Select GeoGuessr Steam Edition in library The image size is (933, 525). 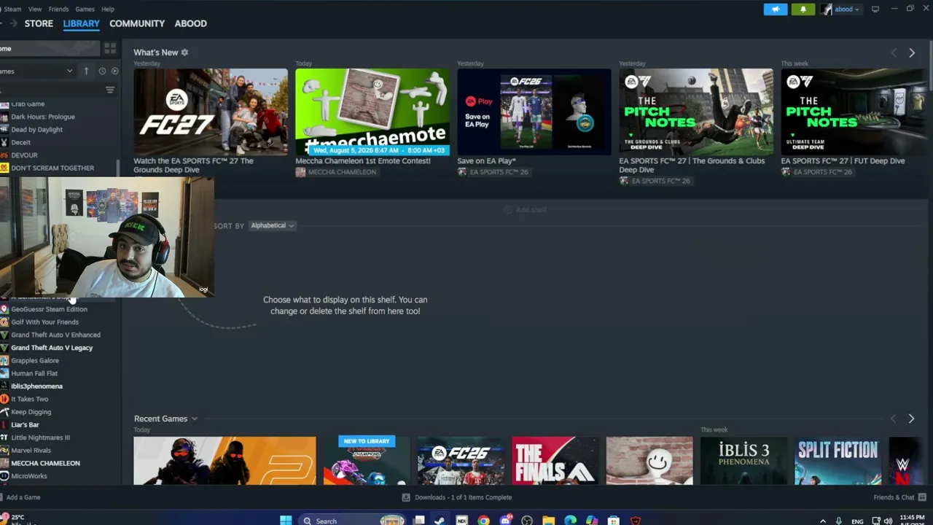[49, 309]
